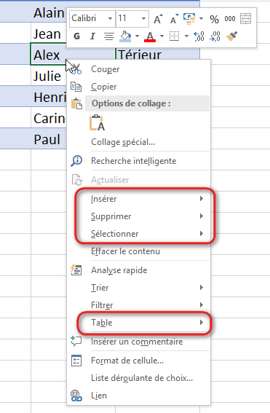The height and width of the screenshot is (413, 270).
Task: Open Analyse rapide
Action: [138, 270]
